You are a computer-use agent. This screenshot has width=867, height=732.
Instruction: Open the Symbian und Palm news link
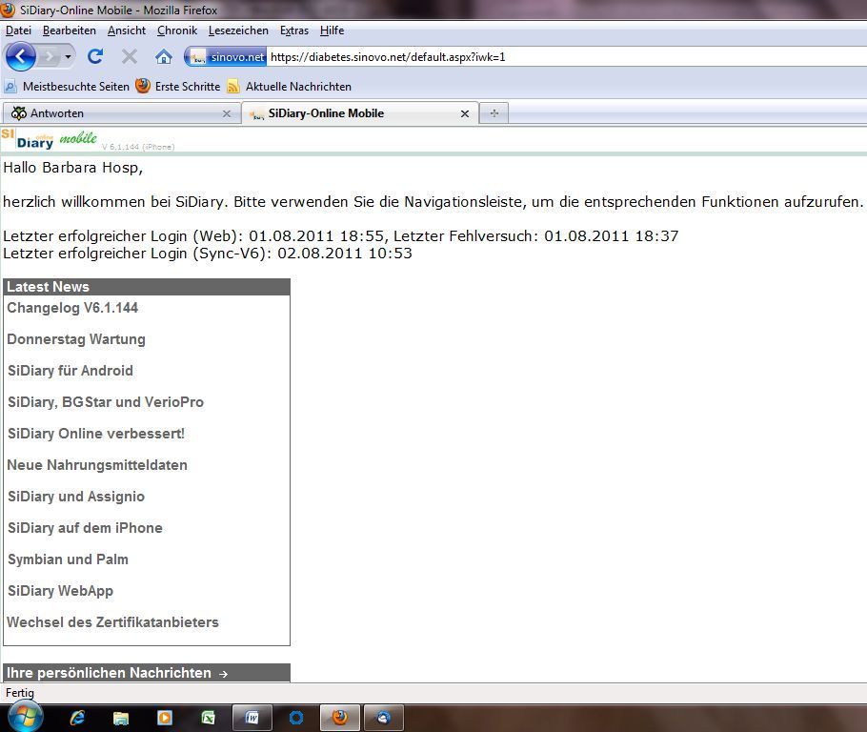(68, 559)
